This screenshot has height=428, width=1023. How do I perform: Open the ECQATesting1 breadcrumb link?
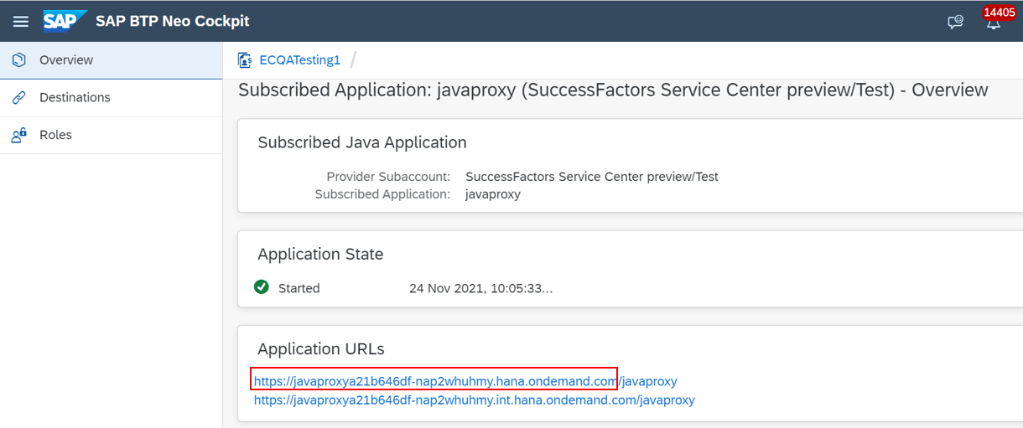click(299, 60)
